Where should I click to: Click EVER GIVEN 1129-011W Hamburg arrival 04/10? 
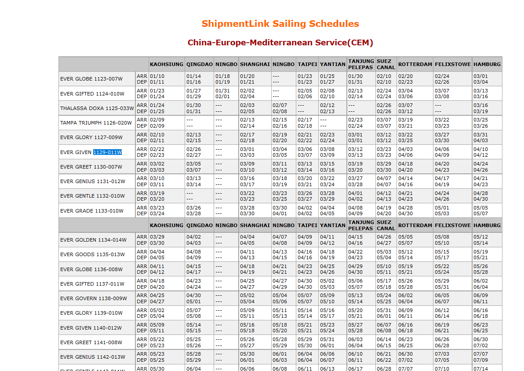tap(480, 149)
